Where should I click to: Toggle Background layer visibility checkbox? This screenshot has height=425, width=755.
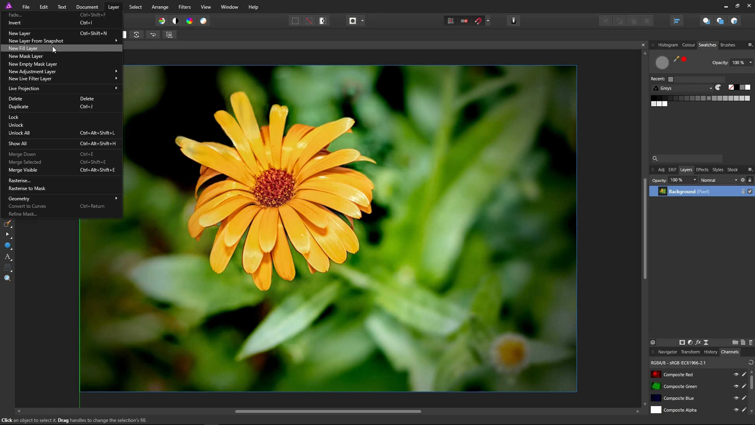click(750, 191)
